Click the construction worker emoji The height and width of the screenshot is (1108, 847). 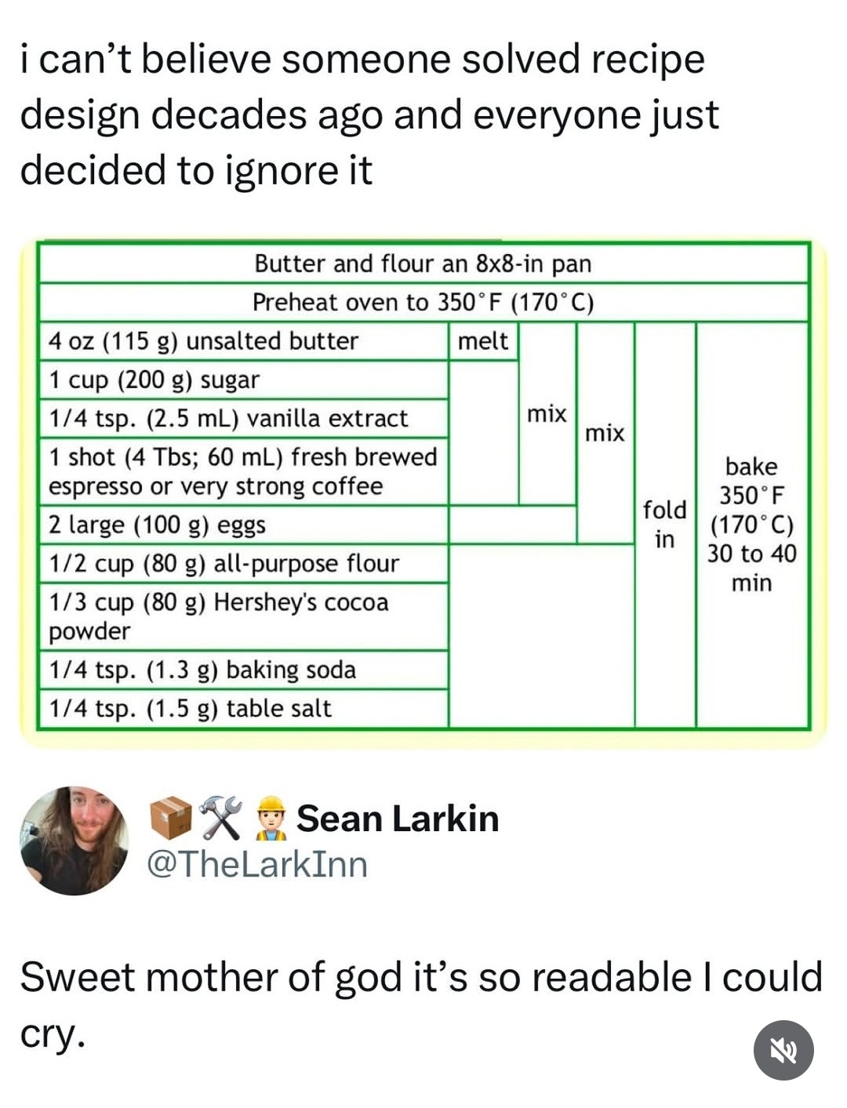[x=271, y=818]
